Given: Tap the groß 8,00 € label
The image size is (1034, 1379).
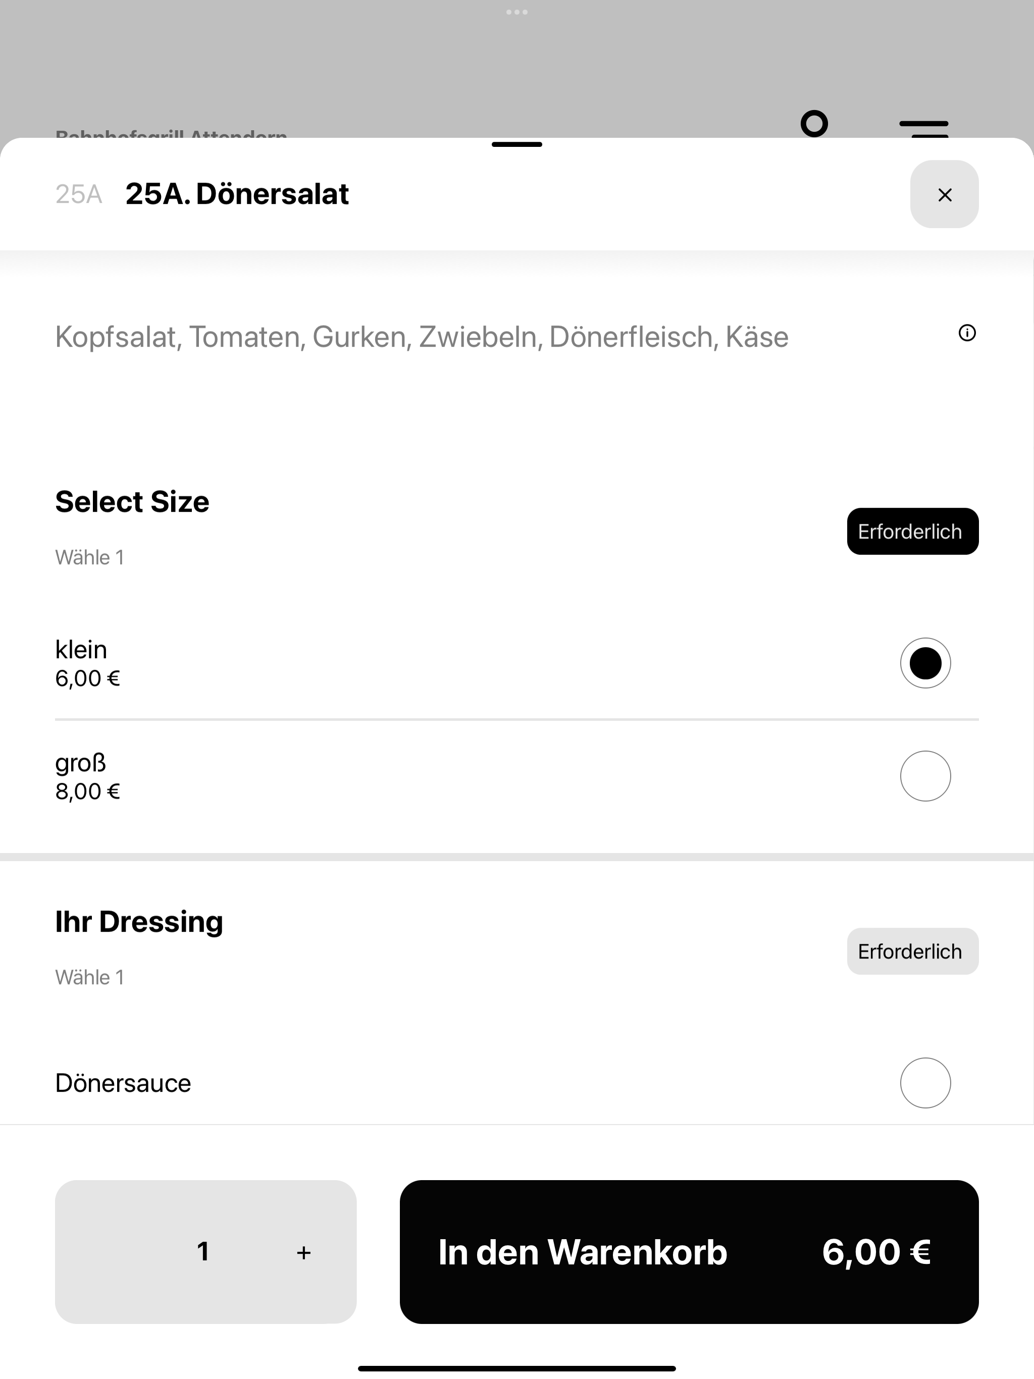Looking at the screenshot, I should [x=88, y=776].
